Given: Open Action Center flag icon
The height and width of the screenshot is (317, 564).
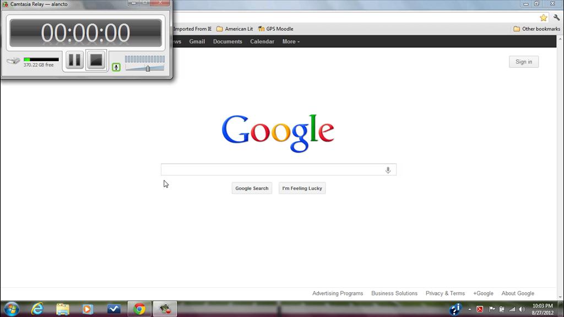Looking at the screenshot, I should 492,309.
